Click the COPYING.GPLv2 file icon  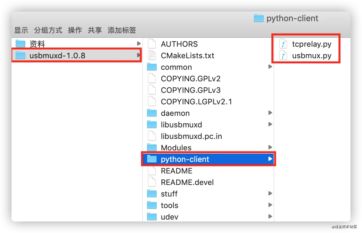tap(152, 78)
